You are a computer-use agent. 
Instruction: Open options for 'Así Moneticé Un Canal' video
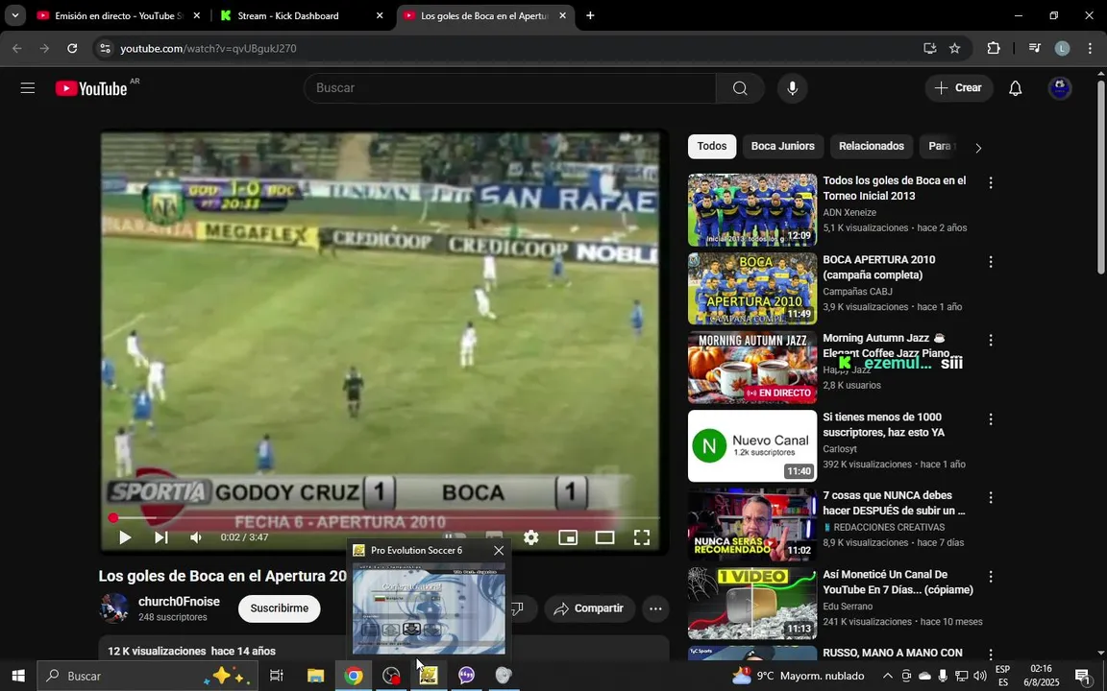[991, 576]
